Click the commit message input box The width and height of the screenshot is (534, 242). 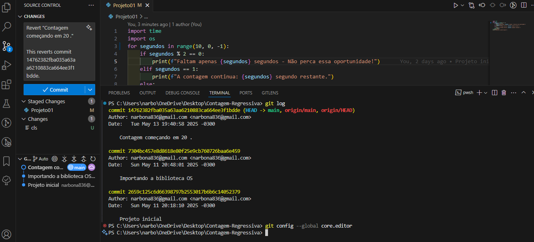(59, 52)
